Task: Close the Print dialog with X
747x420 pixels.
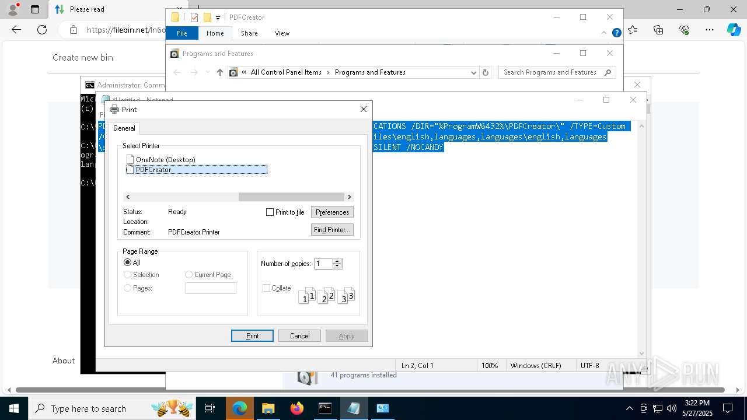Action: [363, 109]
